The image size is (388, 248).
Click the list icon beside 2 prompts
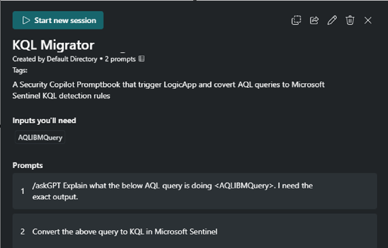tap(142, 59)
